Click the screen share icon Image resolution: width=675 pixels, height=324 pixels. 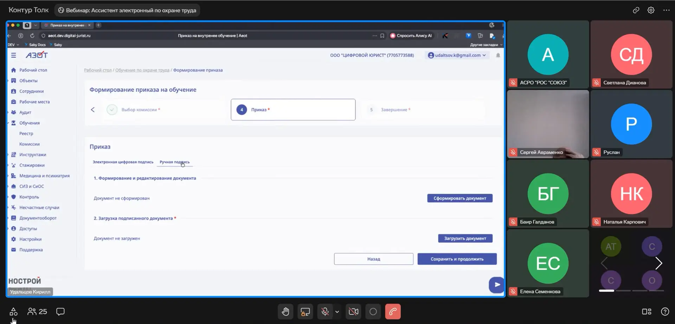305,312
